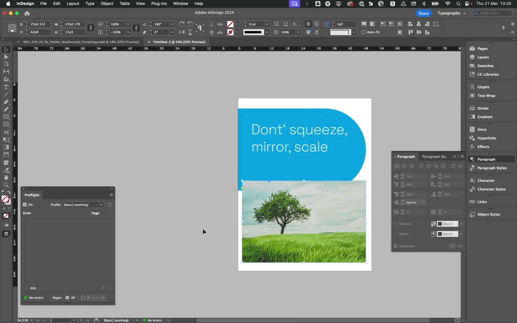Click the Share button

click(423, 13)
